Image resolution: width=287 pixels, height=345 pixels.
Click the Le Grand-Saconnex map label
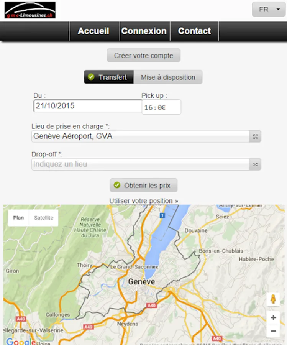pos(134,267)
